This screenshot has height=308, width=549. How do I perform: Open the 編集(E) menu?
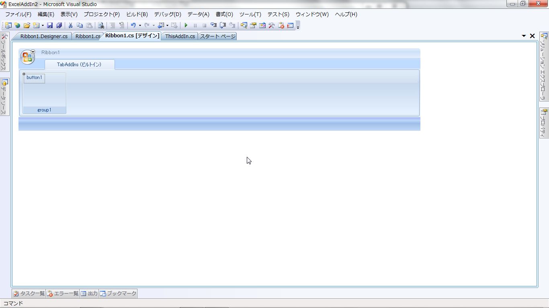coord(46,14)
